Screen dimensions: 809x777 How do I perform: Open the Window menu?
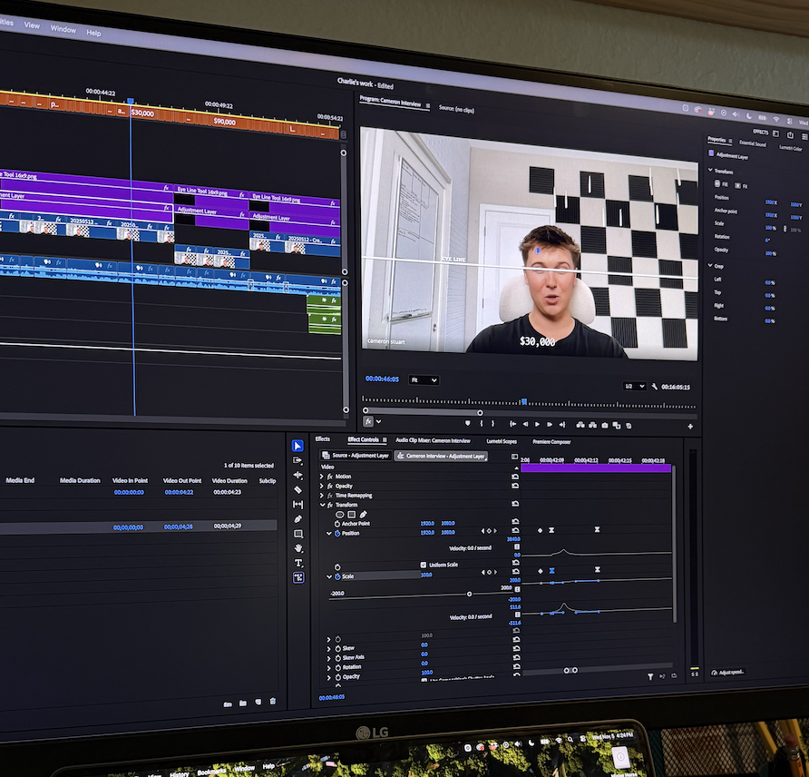coord(63,29)
